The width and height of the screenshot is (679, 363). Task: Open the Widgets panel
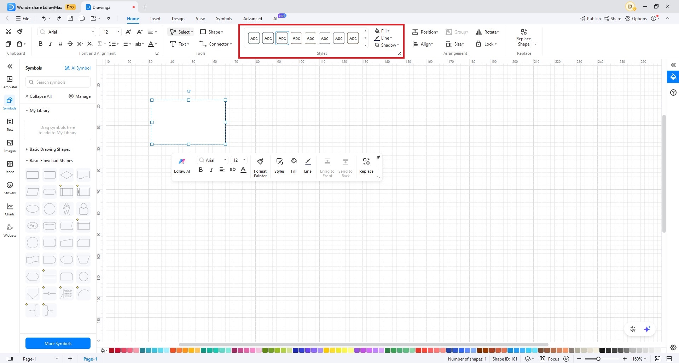(10, 231)
